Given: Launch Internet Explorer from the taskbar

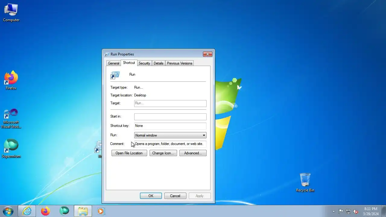Looking at the screenshot, I should pos(27,211).
